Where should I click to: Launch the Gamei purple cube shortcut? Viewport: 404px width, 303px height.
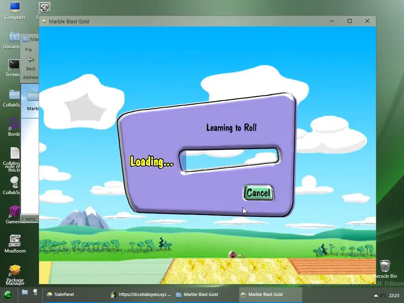13,215
